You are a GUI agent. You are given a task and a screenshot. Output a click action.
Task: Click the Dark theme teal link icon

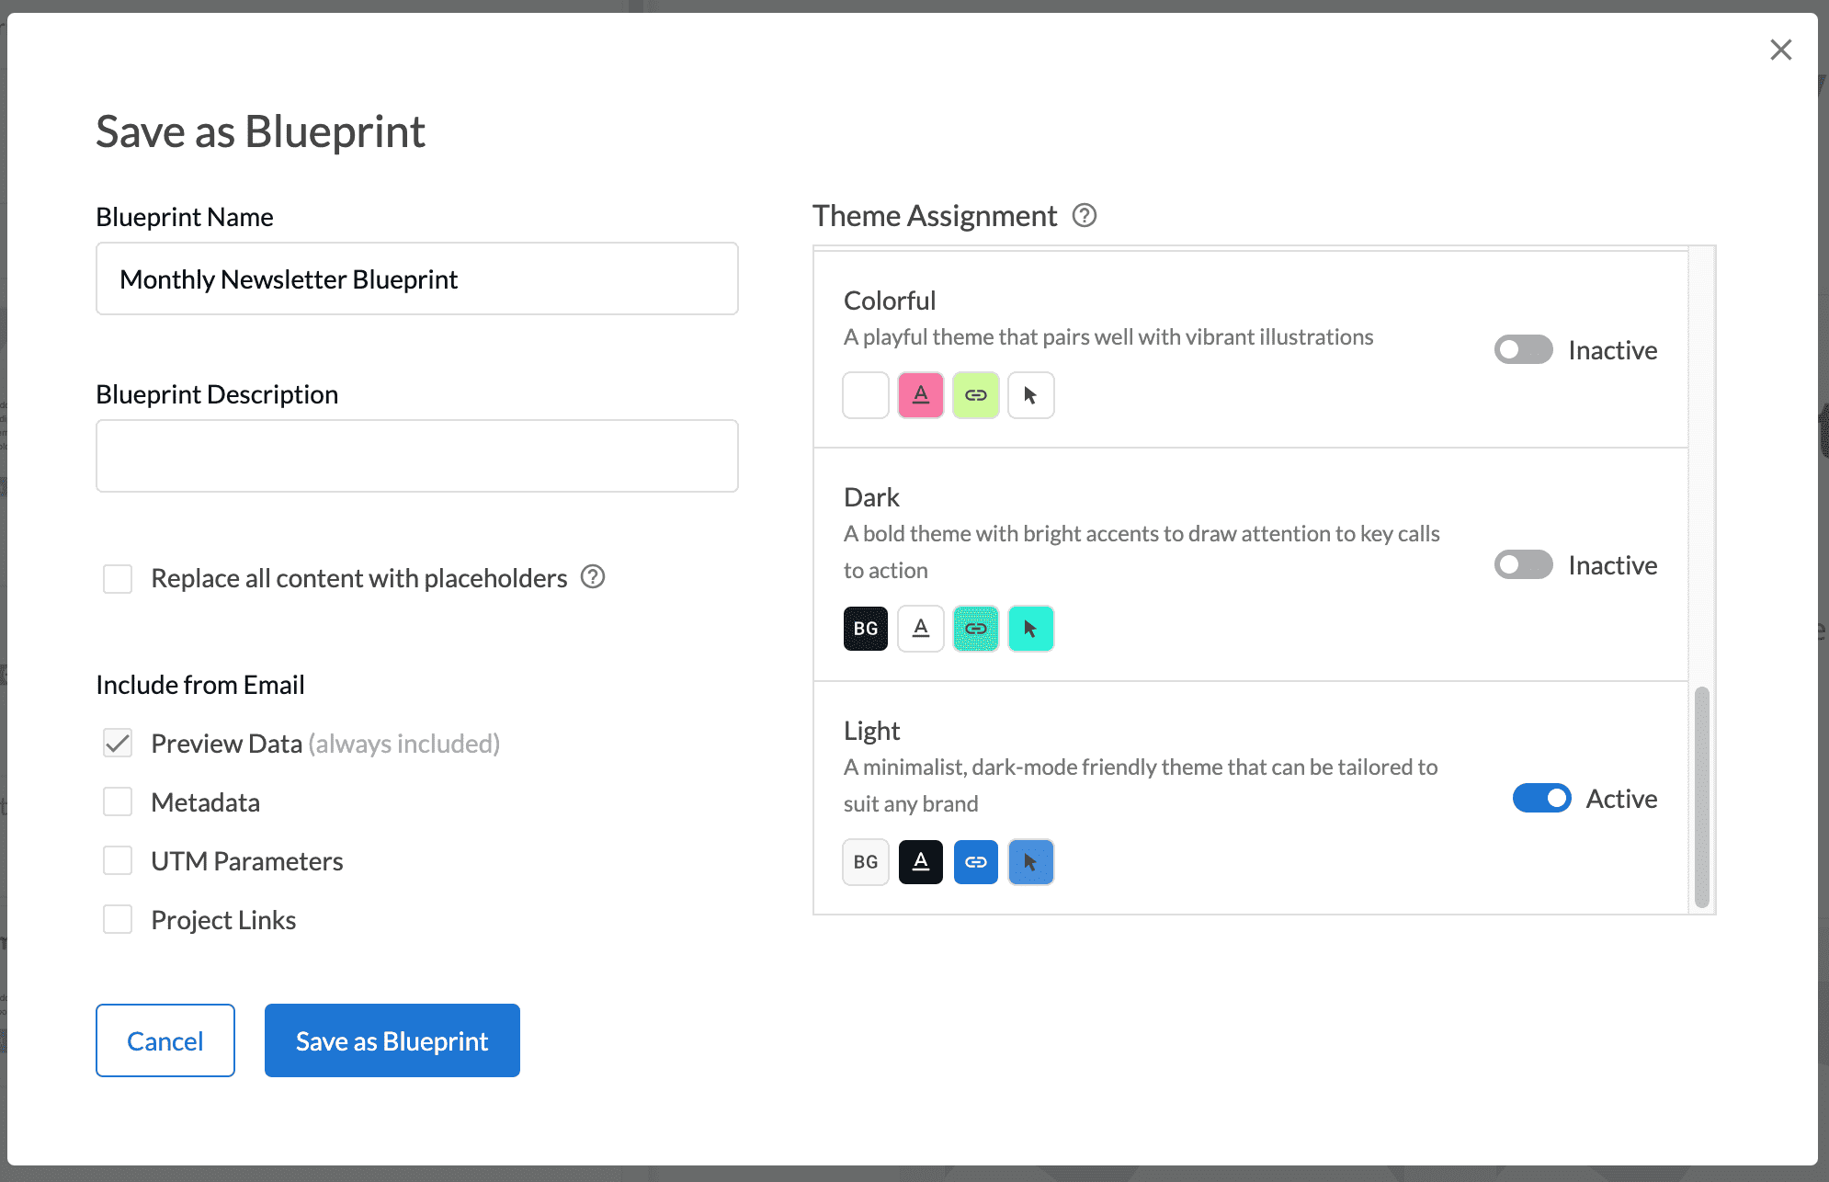976,629
